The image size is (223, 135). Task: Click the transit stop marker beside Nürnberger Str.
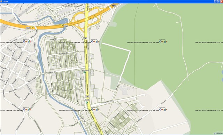coord(85,72)
